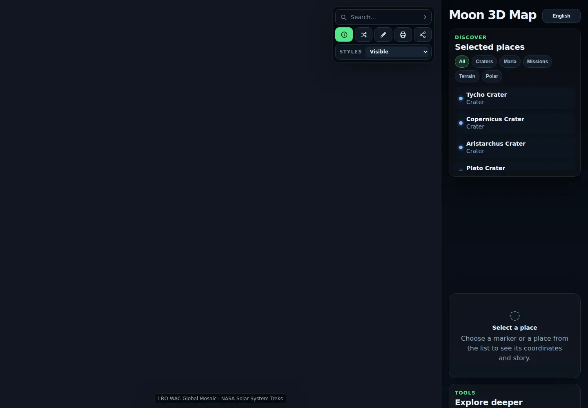This screenshot has height=408, width=588.
Task: Click the Select a place heading
Action: click(x=514, y=328)
